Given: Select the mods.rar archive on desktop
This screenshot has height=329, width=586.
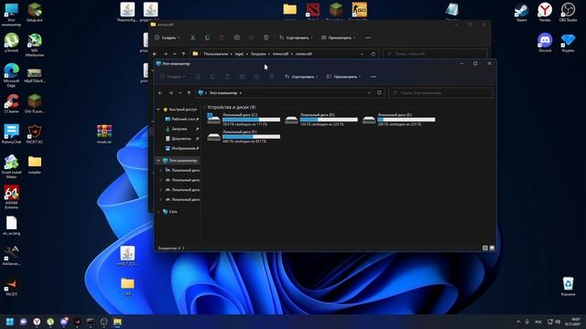Looking at the screenshot, I should [104, 134].
